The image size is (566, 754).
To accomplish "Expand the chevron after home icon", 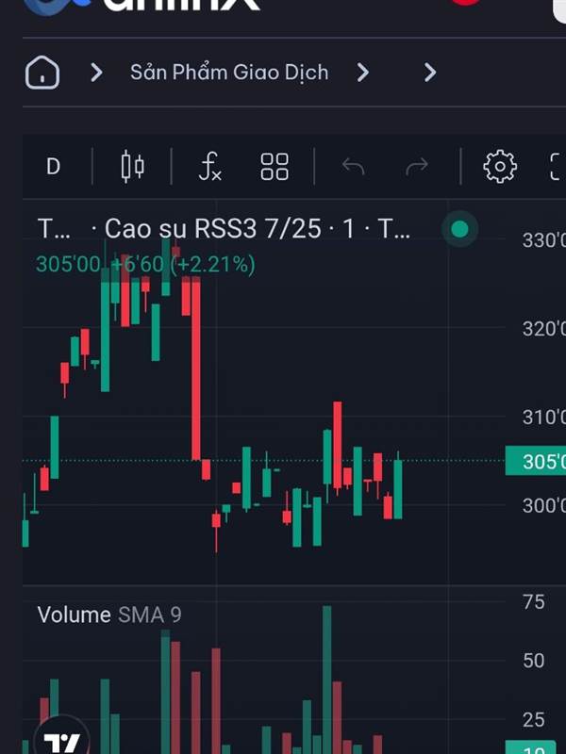I will tap(97, 74).
